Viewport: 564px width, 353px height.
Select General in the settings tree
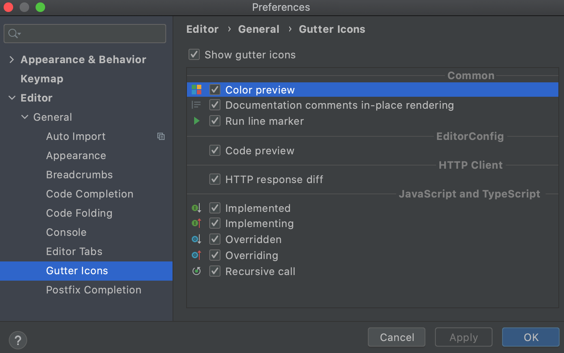point(53,117)
